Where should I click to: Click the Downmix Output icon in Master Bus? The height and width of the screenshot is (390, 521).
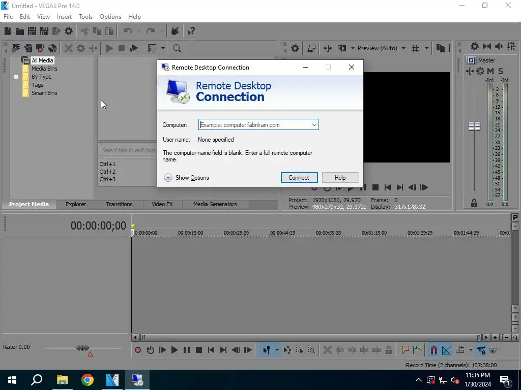[x=487, y=46]
